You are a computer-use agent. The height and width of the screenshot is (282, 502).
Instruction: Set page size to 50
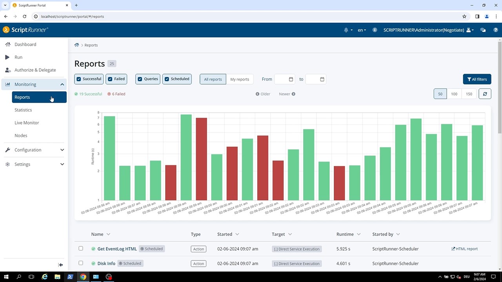[x=440, y=94]
